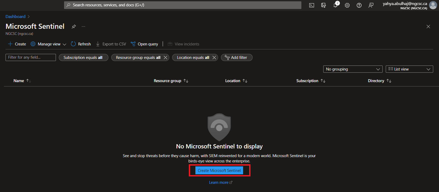439x192 pixels.
Task: Click the Add filter button
Action: 237,58
